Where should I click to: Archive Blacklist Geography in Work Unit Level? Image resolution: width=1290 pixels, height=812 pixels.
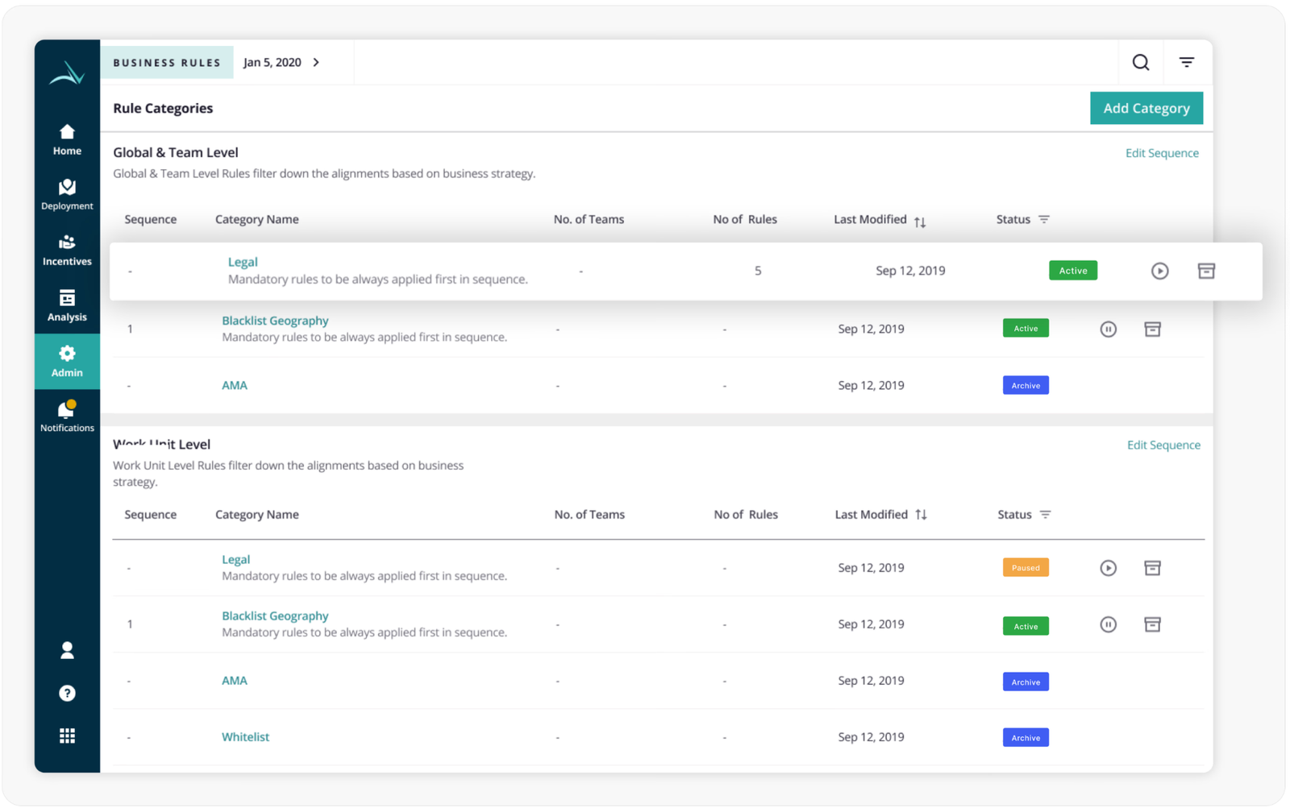pos(1153,624)
